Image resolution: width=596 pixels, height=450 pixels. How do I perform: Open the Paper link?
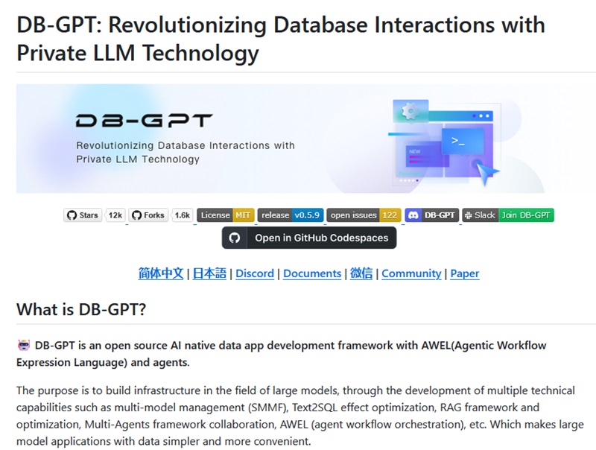point(464,273)
